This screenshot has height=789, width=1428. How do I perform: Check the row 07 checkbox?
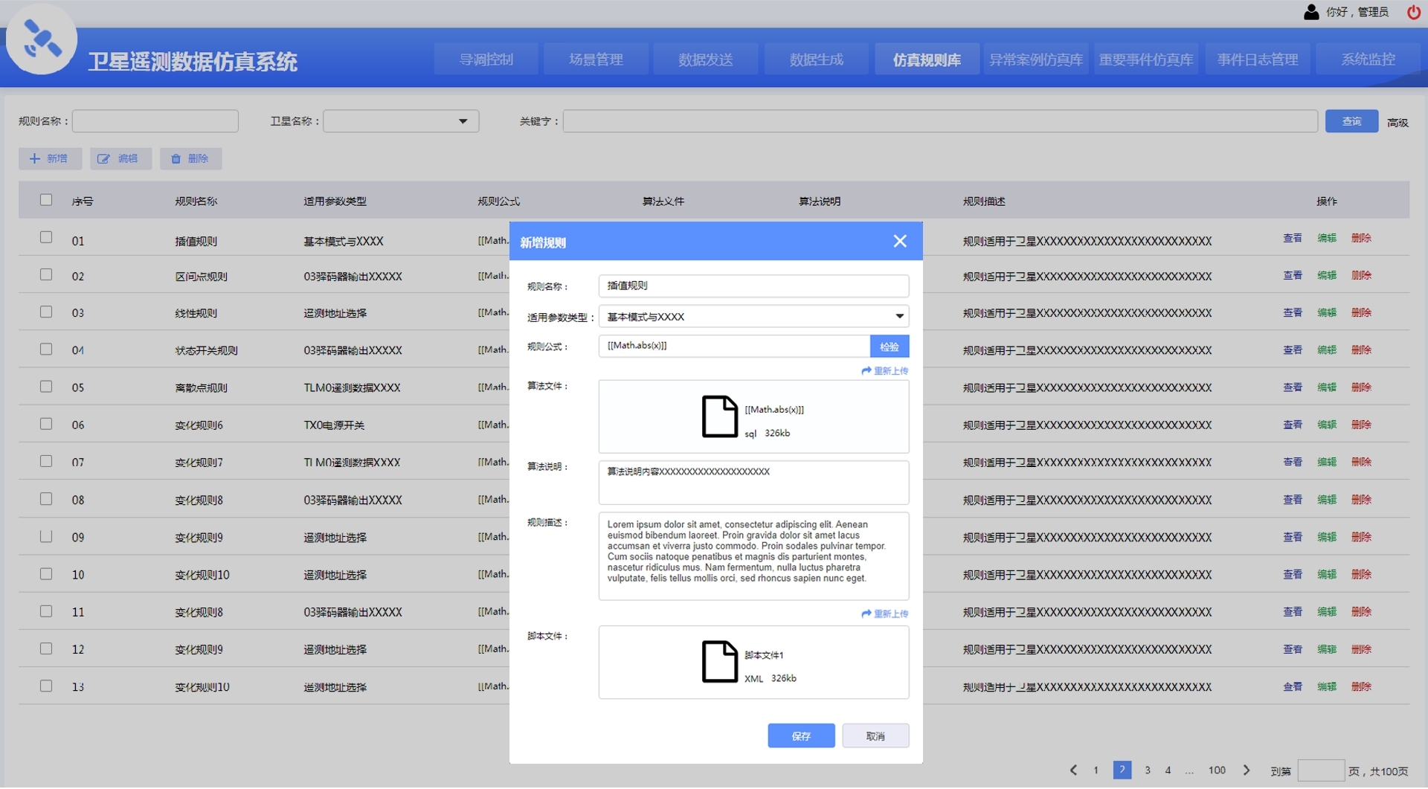click(46, 461)
